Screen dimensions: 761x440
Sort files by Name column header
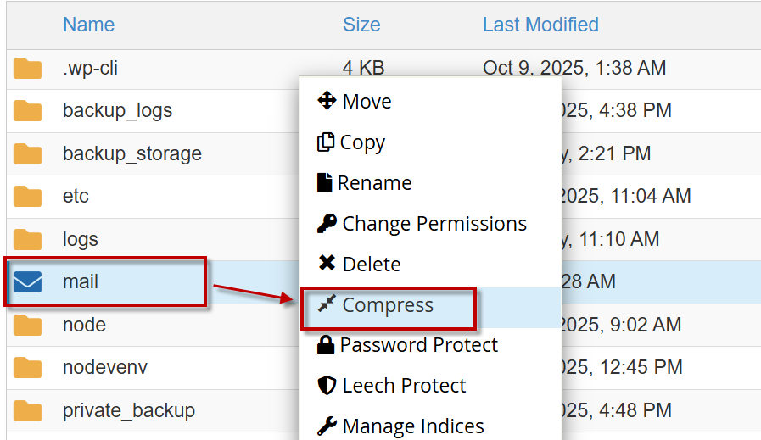pyautogui.click(x=88, y=25)
